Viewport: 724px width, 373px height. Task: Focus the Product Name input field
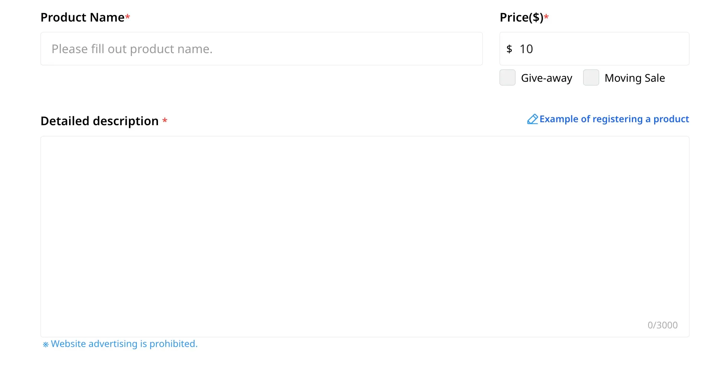click(261, 49)
